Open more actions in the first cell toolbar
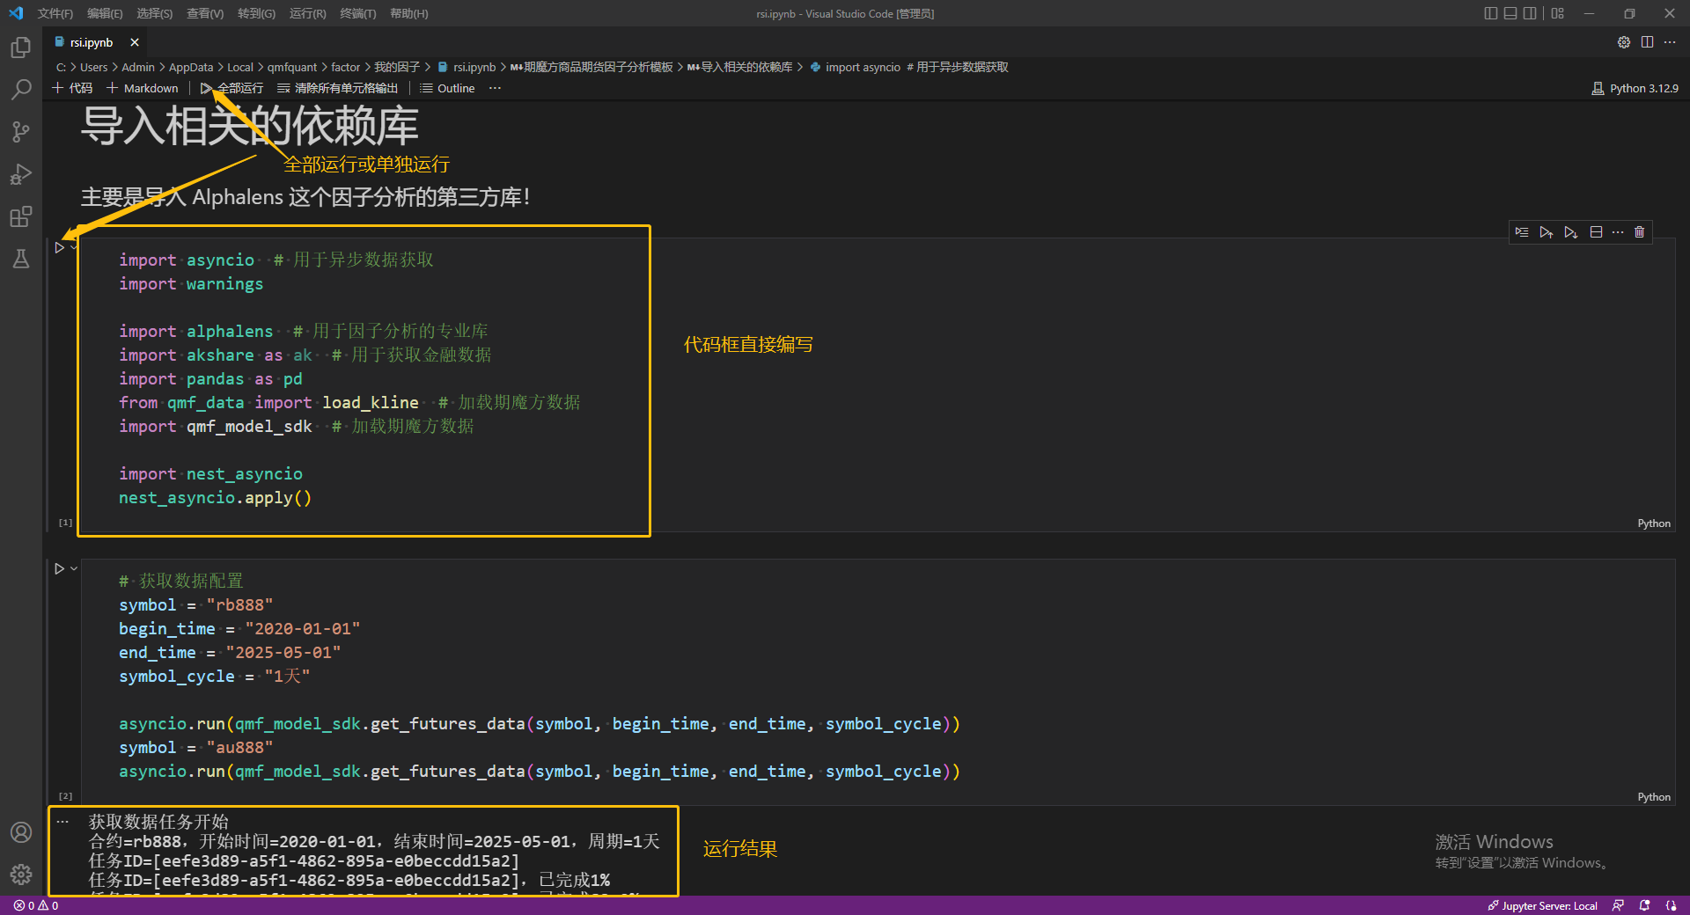 (1618, 232)
